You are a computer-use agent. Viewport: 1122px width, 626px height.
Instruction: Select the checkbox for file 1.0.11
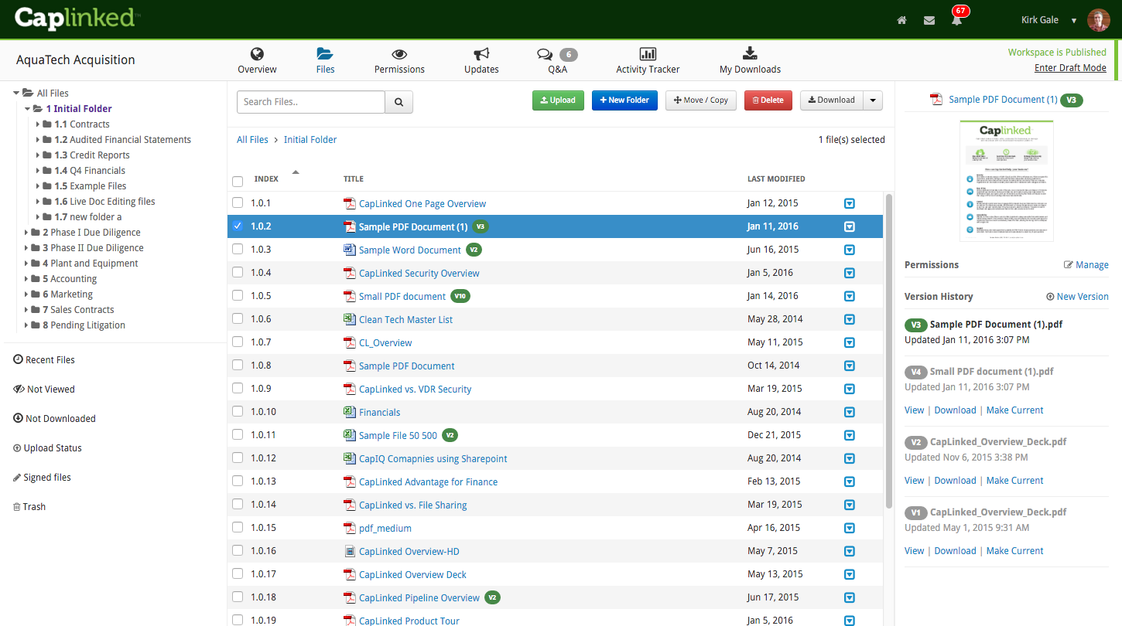pos(238,435)
